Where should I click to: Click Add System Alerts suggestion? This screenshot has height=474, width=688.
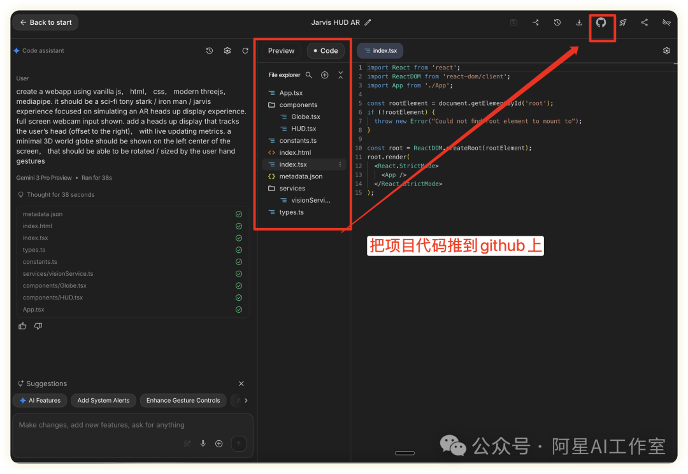(x=104, y=400)
